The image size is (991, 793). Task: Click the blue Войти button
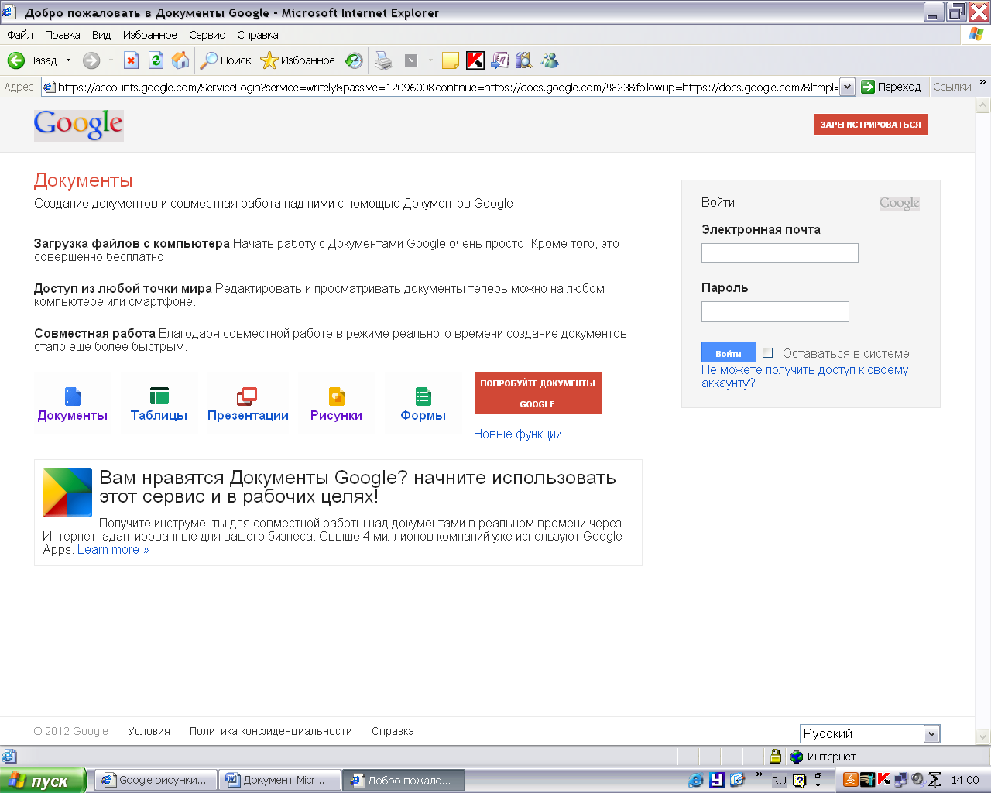pos(729,352)
